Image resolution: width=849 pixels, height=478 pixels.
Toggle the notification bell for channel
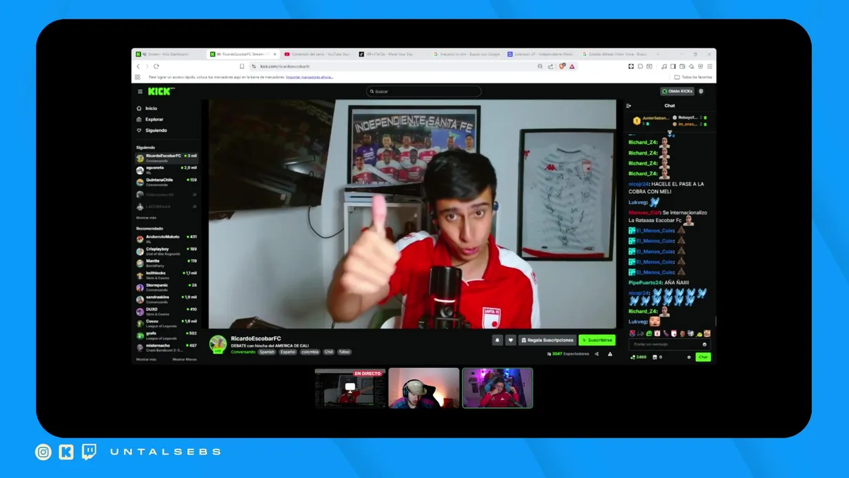[497, 340]
